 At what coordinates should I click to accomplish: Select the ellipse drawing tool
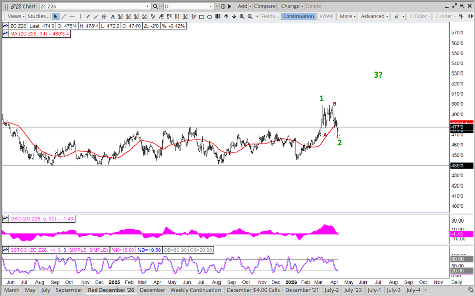coord(210,16)
